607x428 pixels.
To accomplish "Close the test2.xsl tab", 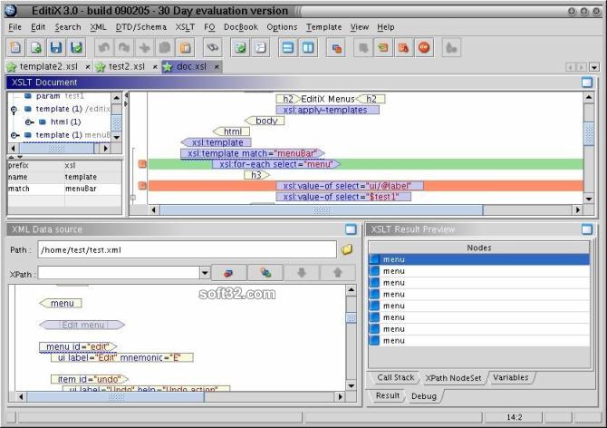I will 155,67.
